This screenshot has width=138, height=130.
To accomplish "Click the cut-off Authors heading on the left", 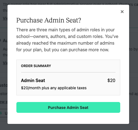I will (5, 40).
